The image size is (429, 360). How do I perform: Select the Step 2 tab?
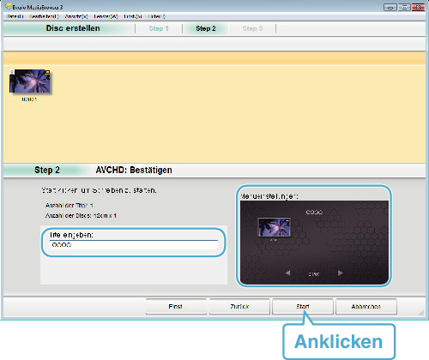206,28
